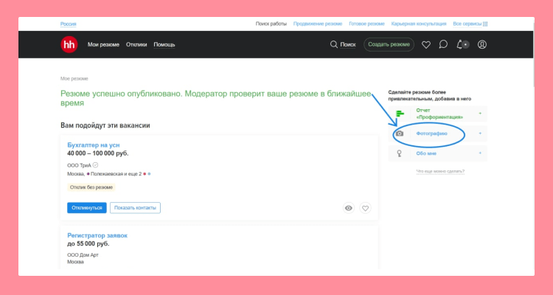Click Полежаевская и еще 2 metro text
The height and width of the screenshot is (295, 553).
coord(116,174)
